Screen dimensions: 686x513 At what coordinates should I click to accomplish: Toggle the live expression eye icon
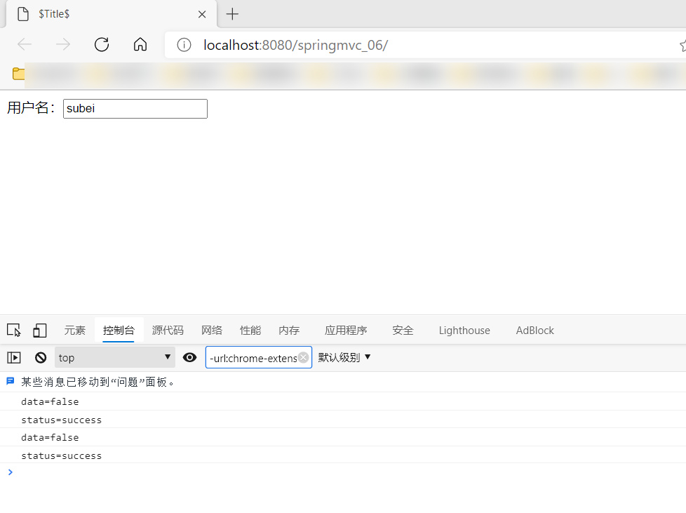tap(189, 358)
